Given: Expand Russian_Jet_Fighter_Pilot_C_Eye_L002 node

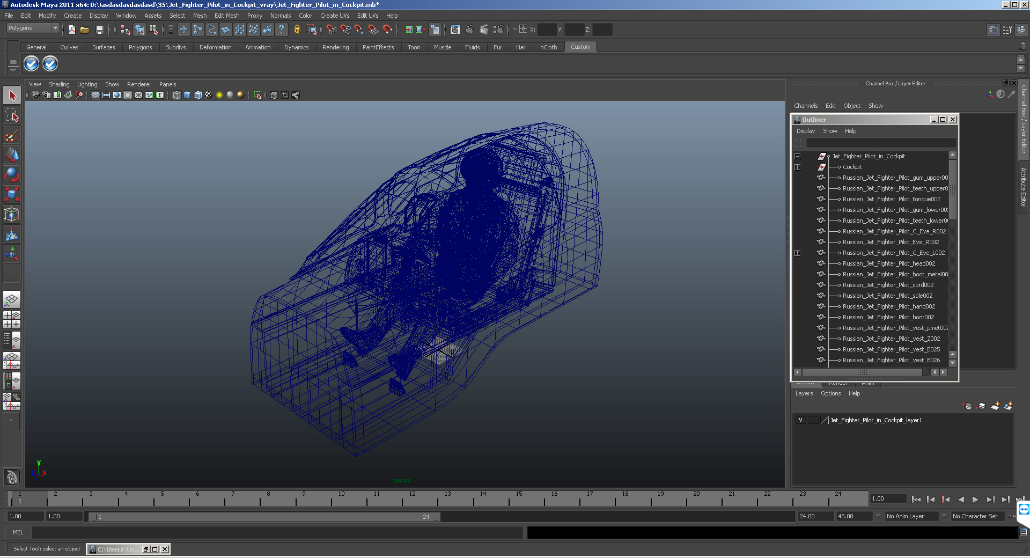Looking at the screenshot, I should point(798,253).
